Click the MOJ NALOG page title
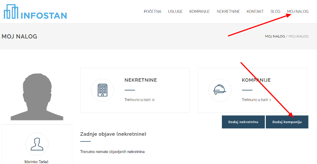 click(x=19, y=36)
